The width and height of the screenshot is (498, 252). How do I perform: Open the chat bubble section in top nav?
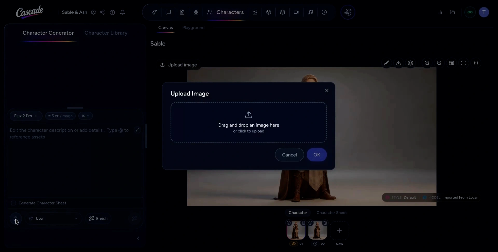point(168,12)
